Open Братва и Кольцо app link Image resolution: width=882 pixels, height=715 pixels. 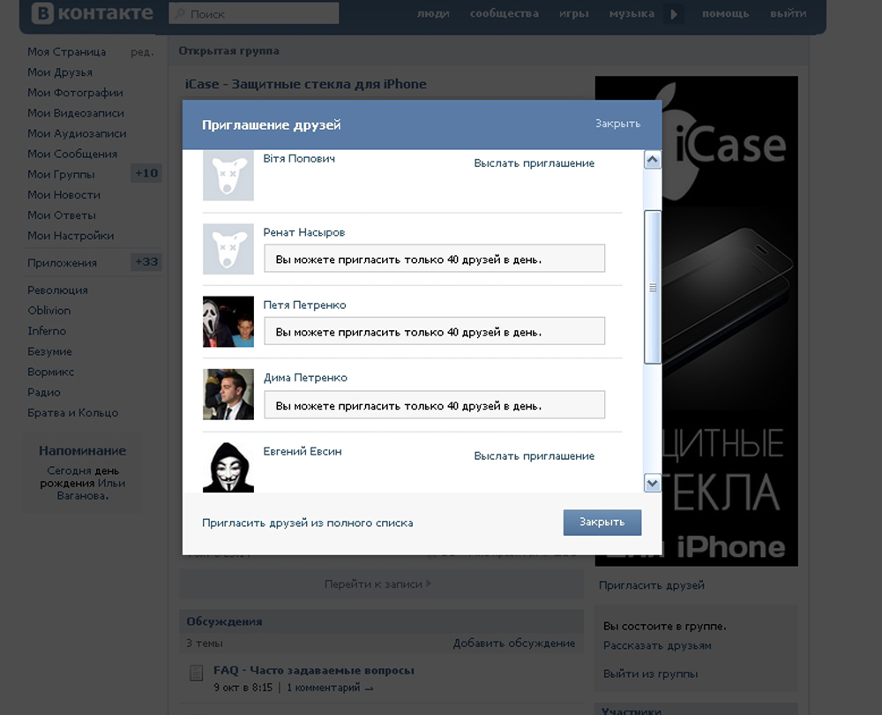point(72,413)
